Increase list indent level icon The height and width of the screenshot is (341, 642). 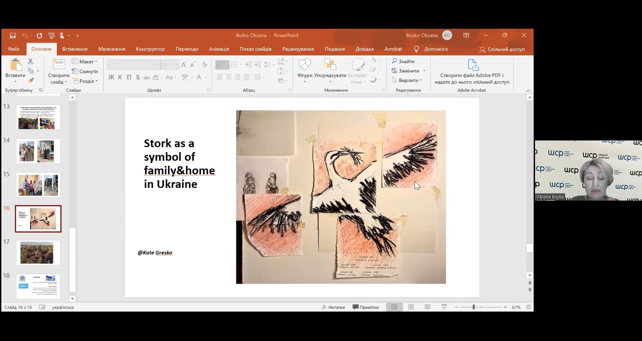(x=258, y=65)
